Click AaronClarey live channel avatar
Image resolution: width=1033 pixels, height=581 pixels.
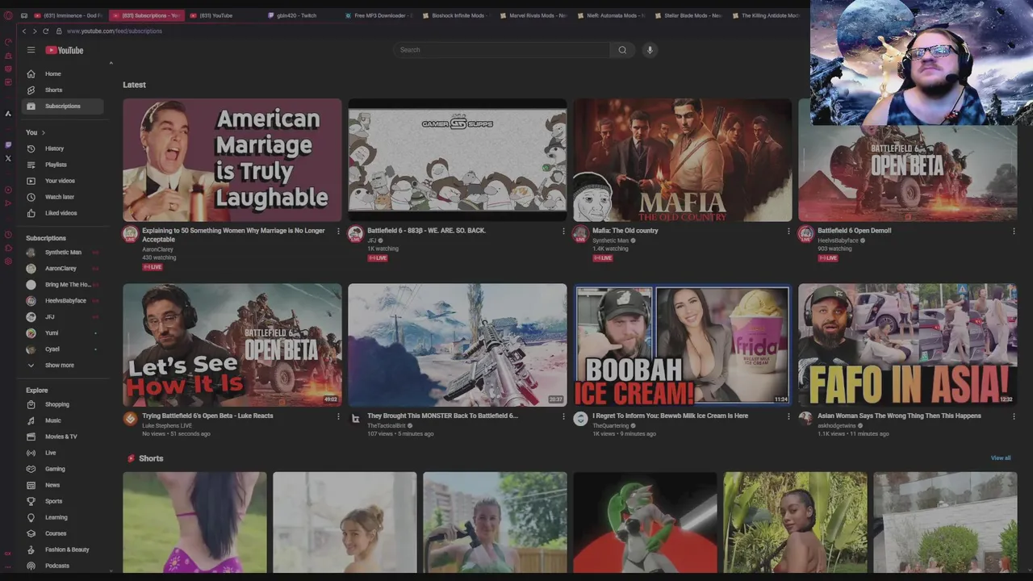[130, 234]
